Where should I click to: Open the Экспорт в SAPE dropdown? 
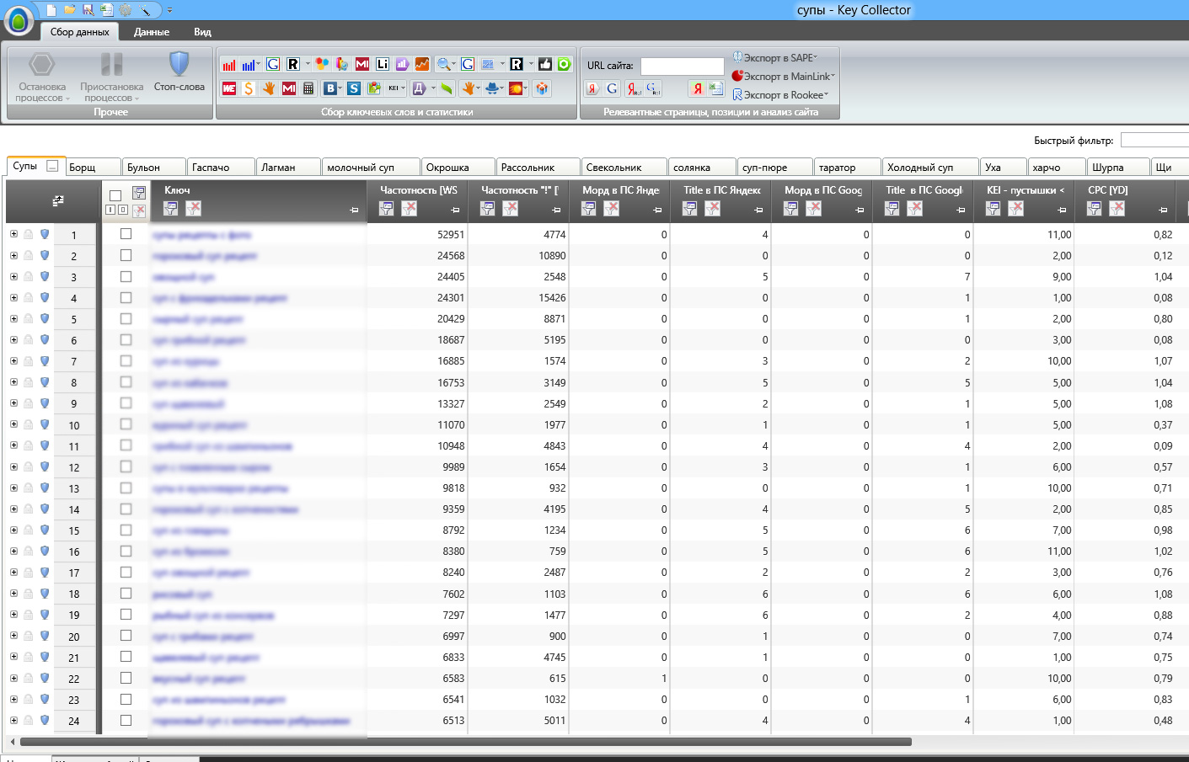click(775, 57)
